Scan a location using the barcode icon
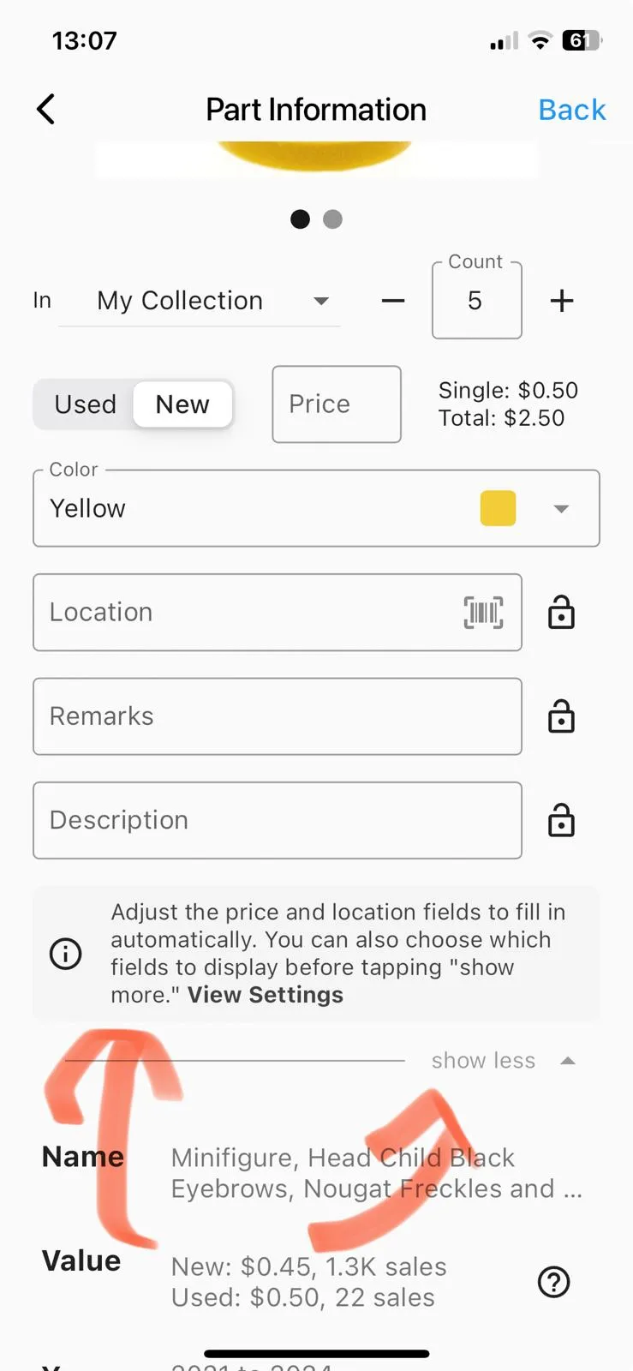Screen dimensions: 633x1371 tap(483, 613)
